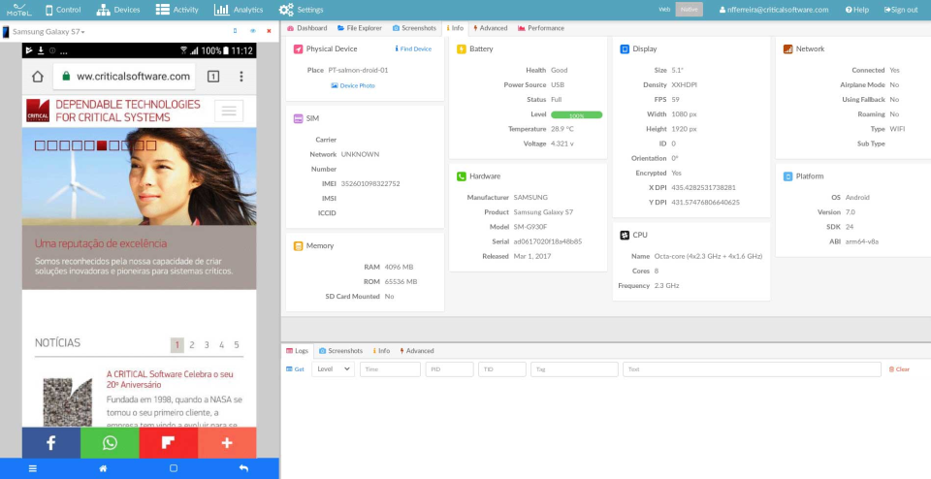Viewport: 931px width, 479px height.
Task: Close the device with red X
Action: click(269, 31)
